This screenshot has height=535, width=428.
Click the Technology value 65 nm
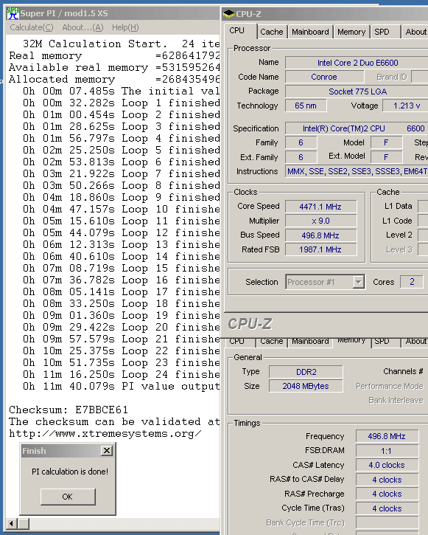306,106
